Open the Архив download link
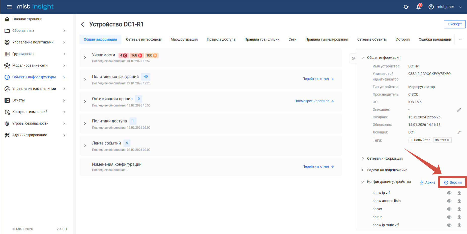This screenshot has width=467, height=234. coord(428,183)
